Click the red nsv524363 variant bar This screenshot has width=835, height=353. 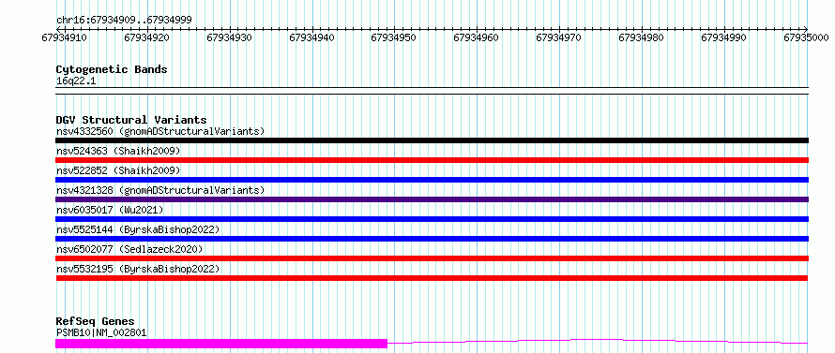click(x=432, y=160)
